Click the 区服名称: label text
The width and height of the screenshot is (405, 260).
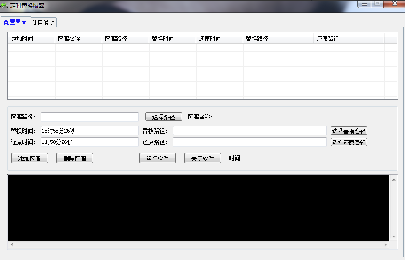pos(200,117)
